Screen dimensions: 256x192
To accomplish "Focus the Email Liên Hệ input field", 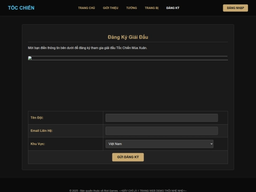I will [162, 131].
